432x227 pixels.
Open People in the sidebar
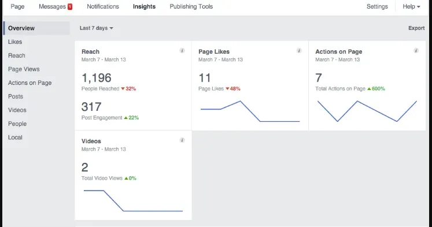pyautogui.click(x=17, y=124)
